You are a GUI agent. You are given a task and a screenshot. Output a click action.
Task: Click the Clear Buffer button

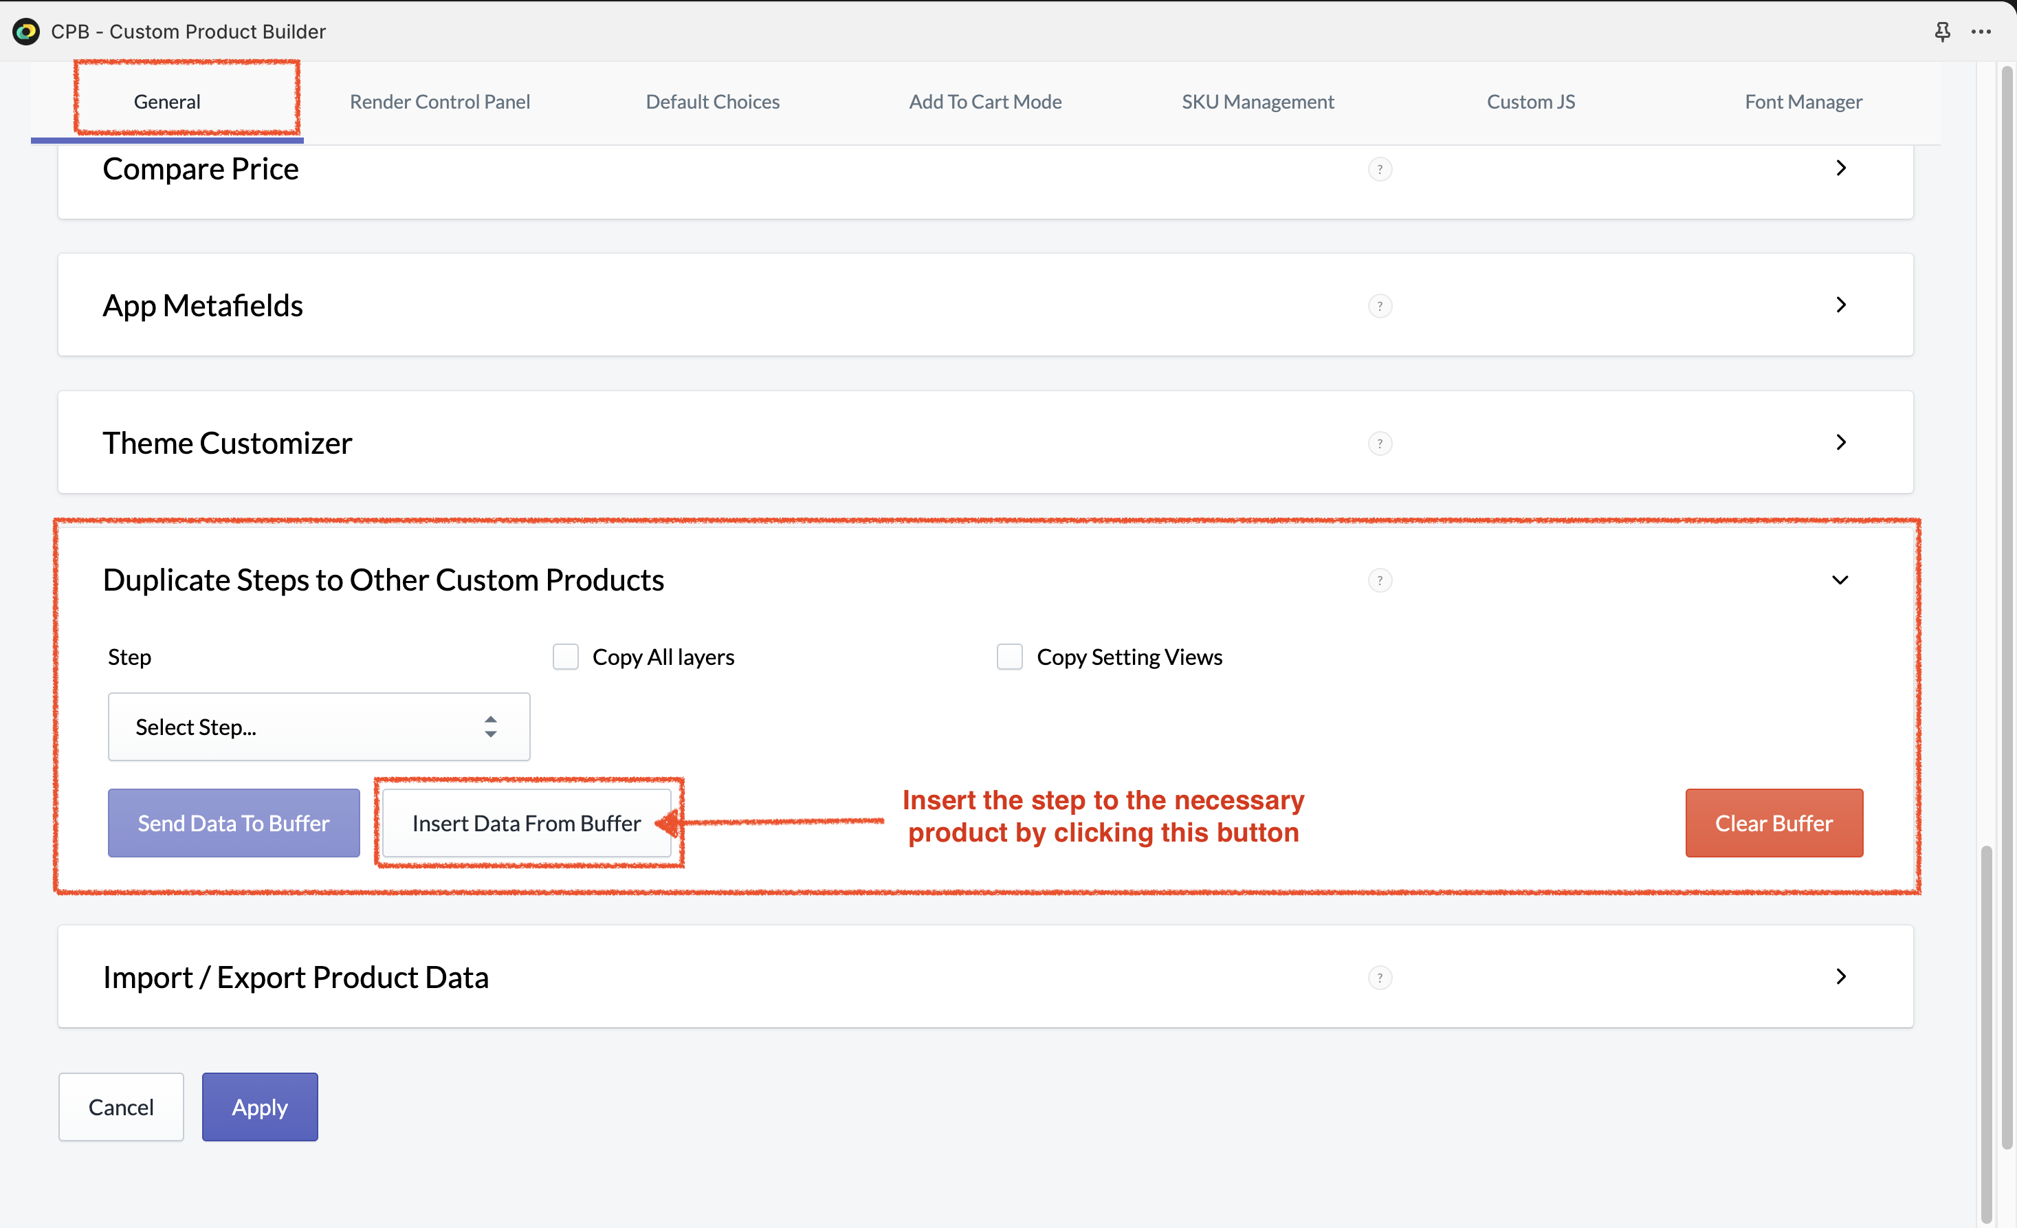pyautogui.click(x=1774, y=824)
